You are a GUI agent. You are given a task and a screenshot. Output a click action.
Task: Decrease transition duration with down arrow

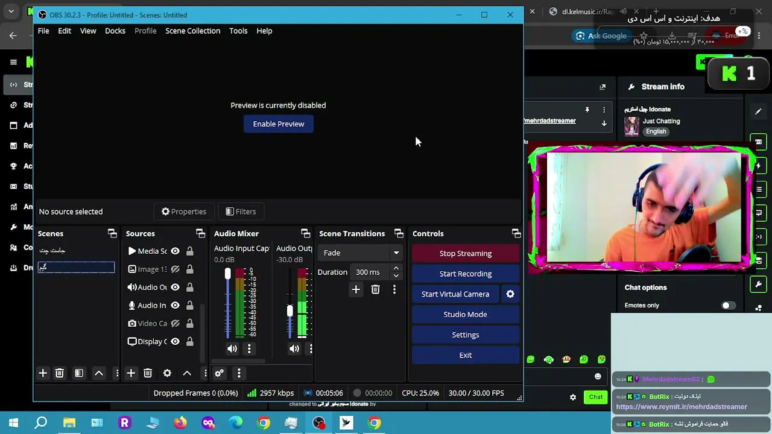(x=396, y=275)
